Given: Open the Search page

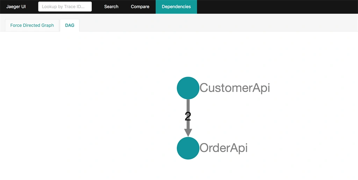Looking at the screenshot, I should (111, 7).
